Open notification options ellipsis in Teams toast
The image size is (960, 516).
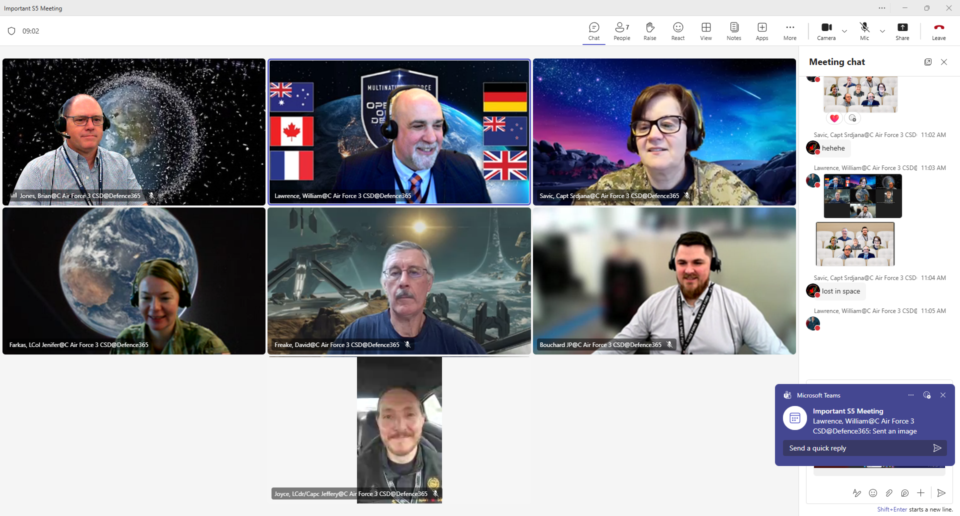pyautogui.click(x=911, y=395)
